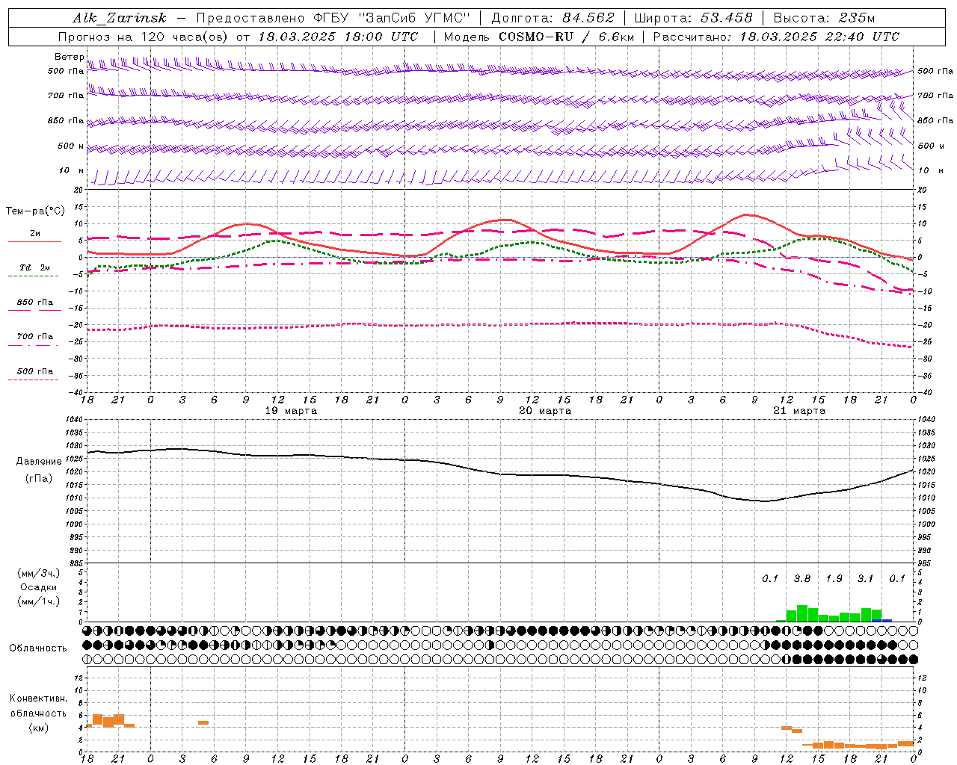Click the text Прогноз на 120 часа(ов)
The height and width of the screenshot is (765, 957).
pos(144,37)
